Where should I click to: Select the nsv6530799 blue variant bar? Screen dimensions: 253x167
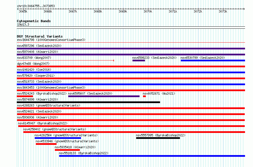(x=213, y=60)
